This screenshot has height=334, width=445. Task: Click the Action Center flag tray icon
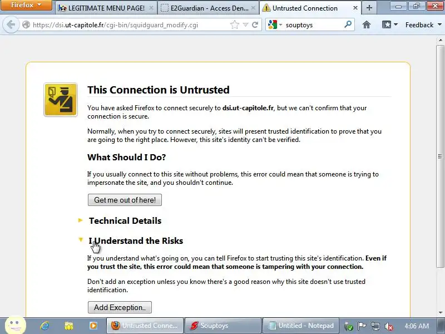coord(362,326)
